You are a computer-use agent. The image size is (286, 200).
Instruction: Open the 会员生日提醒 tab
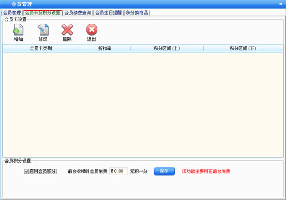108,13
